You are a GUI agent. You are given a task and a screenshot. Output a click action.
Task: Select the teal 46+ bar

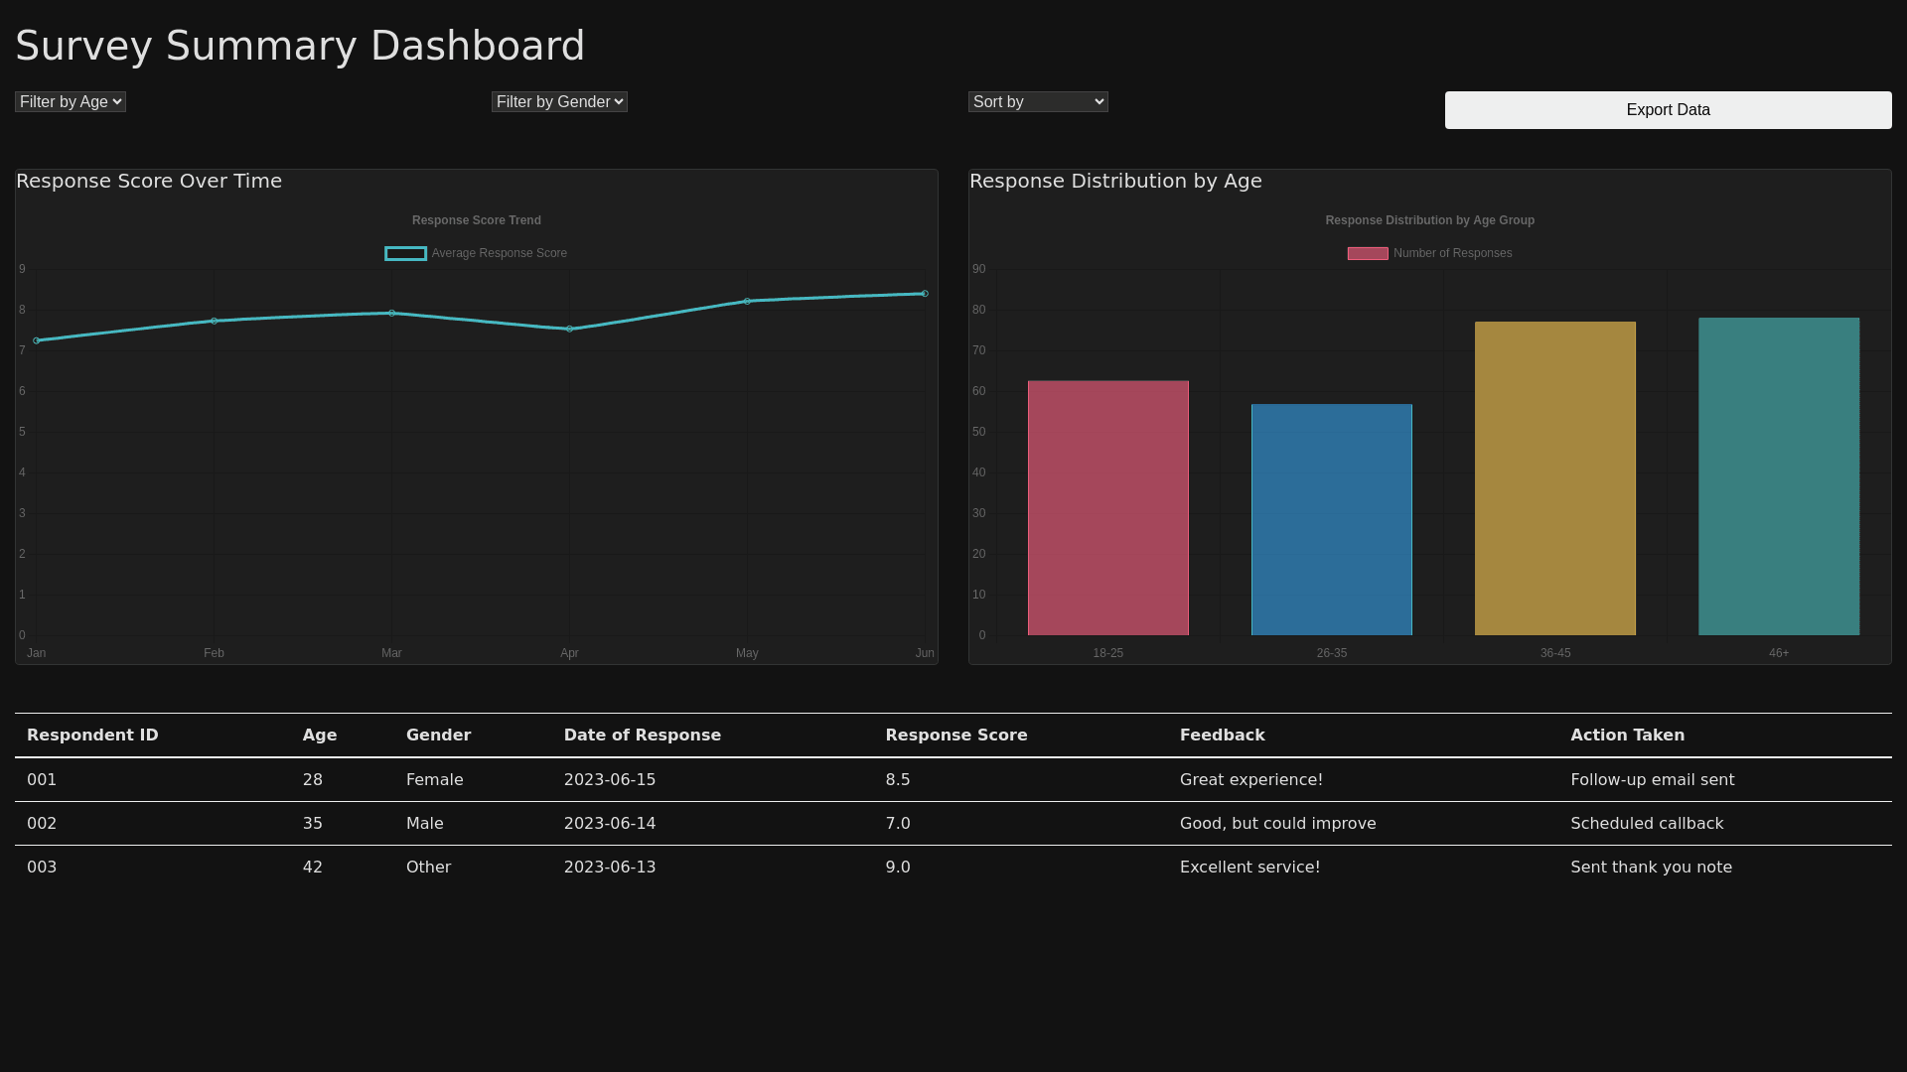(x=1778, y=476)
